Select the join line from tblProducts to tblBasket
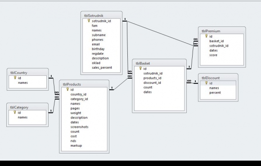The width and height of the screenshot is (261, 166). 121,84
